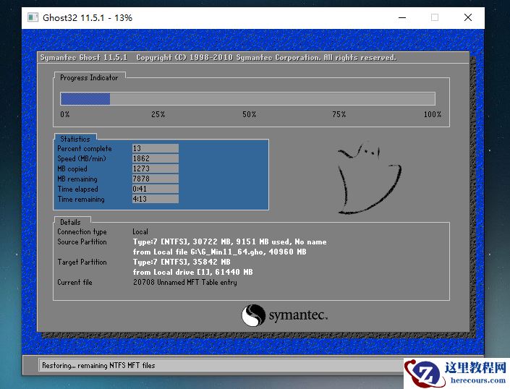
Task: Maximize the Ghost32 window
Action: pyautogui.click(x=435, y=17)
